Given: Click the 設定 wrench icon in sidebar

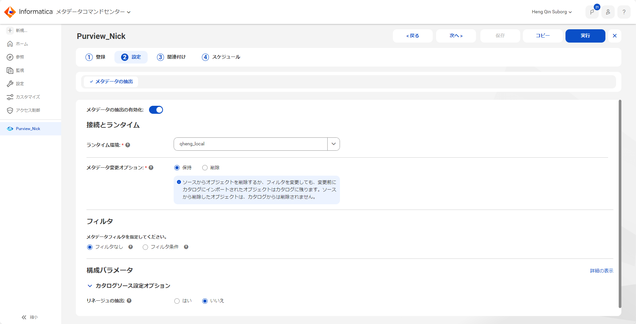Looking at the screenshot, I should (10, 83).
